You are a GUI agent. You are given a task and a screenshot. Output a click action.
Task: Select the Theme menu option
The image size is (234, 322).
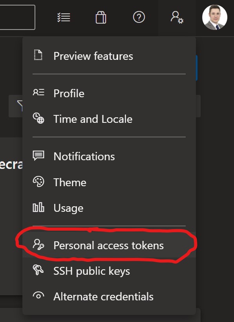pyautogui.click(x=109, y=182)
